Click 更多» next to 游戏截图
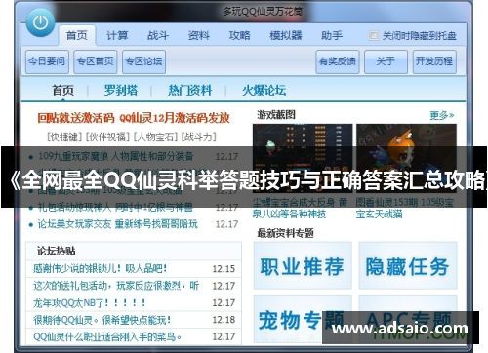This screenshot has height=353, width=488. click(442, 115)
